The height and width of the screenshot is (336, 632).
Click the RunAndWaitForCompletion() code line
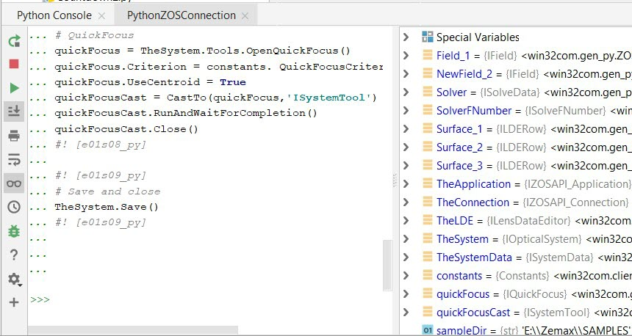[186, 113]
